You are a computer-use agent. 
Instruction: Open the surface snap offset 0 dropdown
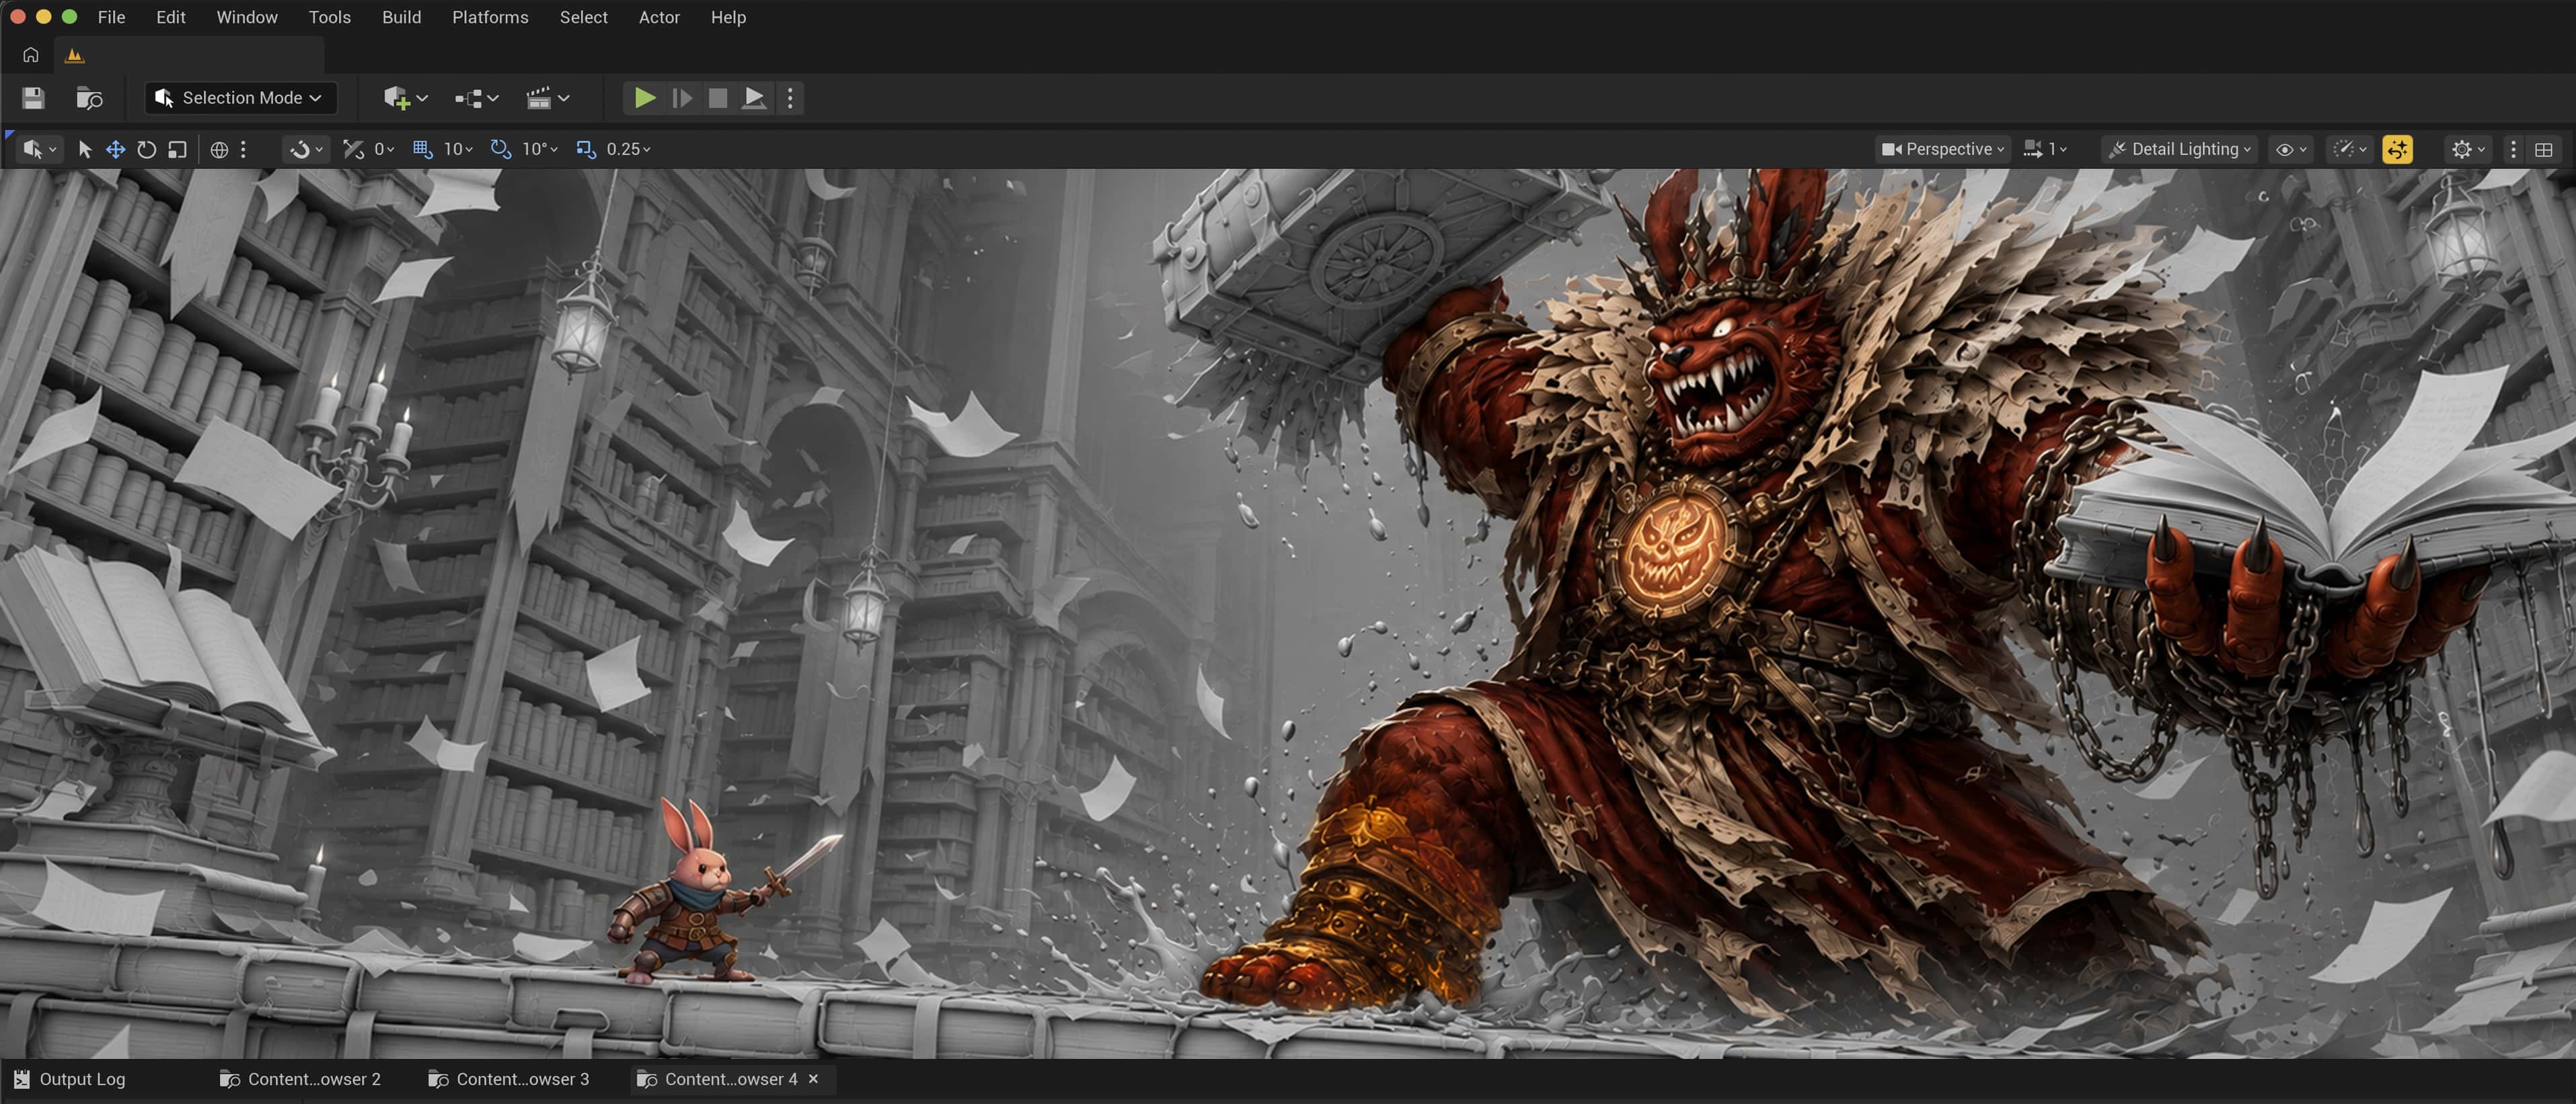tap(384, 149)
